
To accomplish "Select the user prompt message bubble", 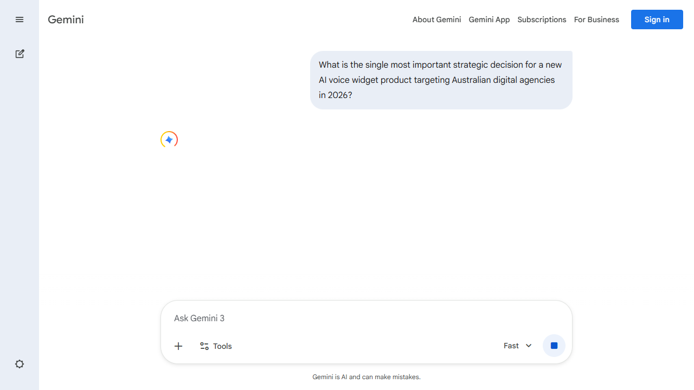I will point(441,80).
